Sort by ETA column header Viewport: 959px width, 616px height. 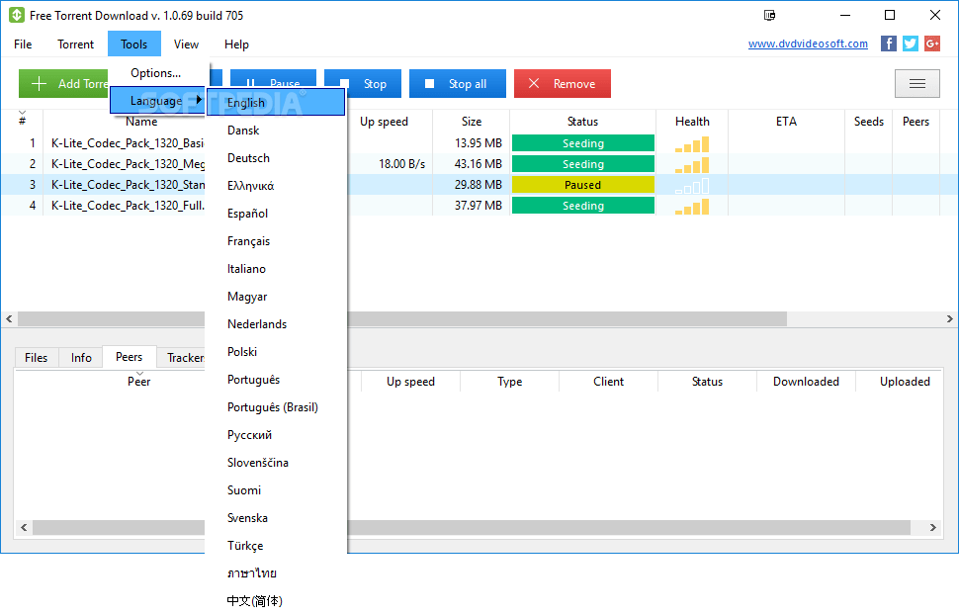point(786,121)
